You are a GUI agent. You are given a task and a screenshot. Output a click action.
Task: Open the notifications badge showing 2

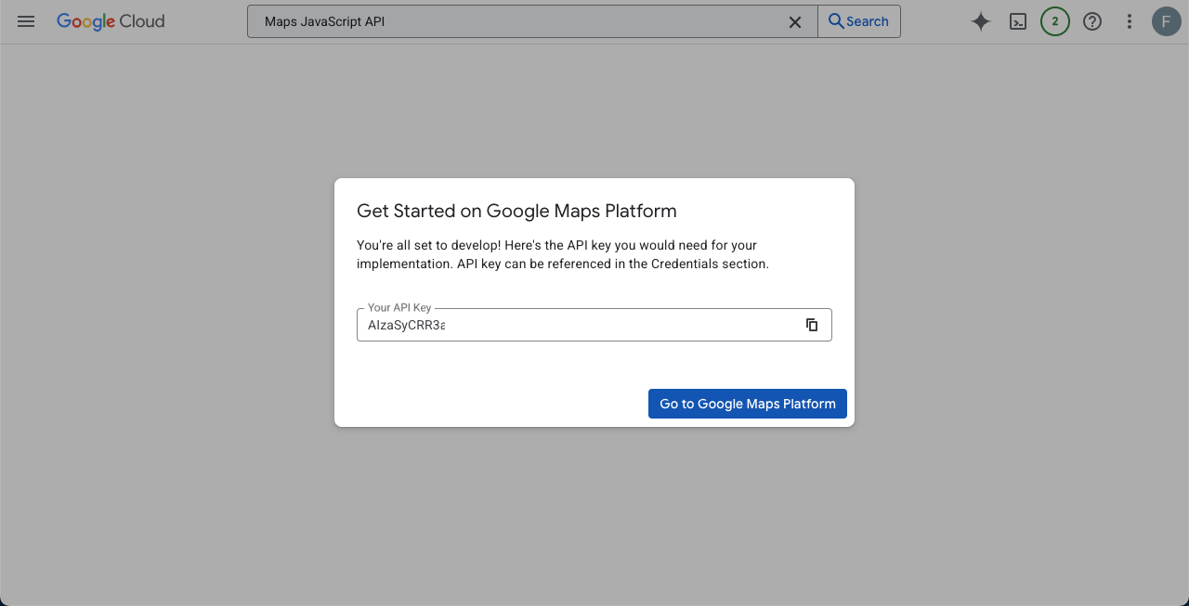[1055, 21]
